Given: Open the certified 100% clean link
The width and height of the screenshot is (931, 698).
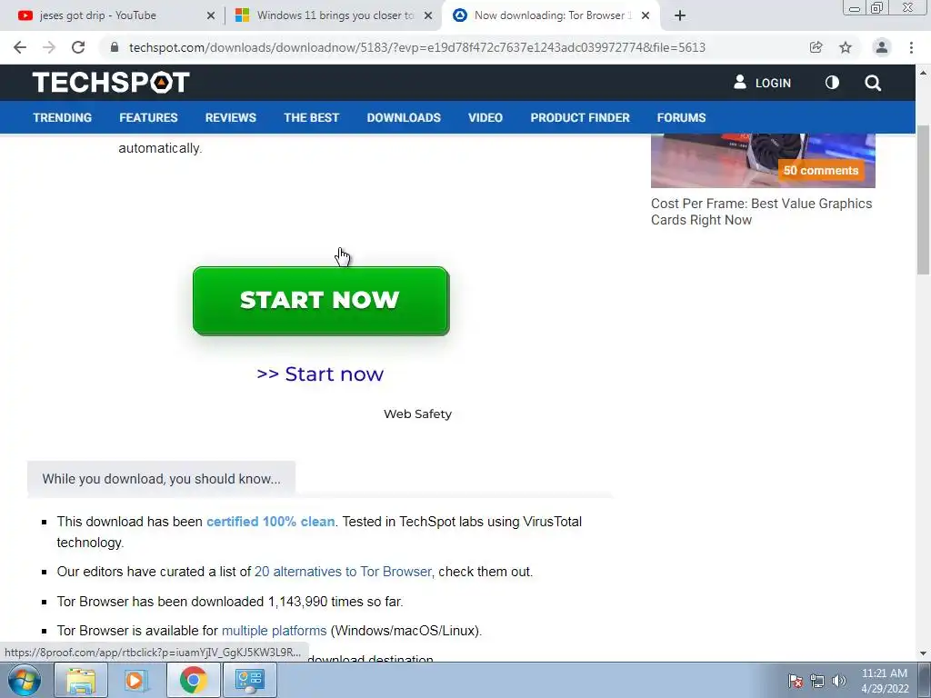Looking at the screenshot, I should 271,522.
